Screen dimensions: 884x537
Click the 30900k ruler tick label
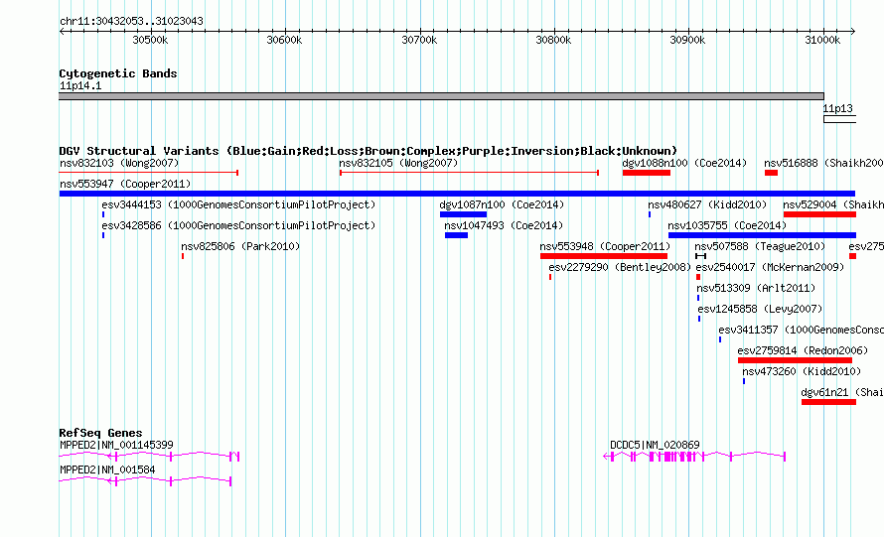[687, 40]
